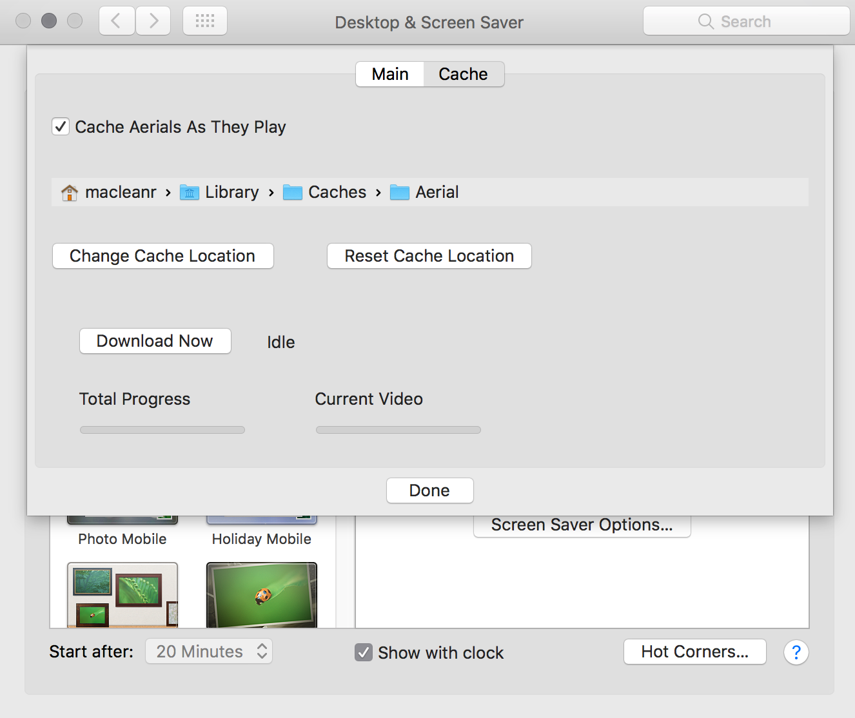This screenshot has width=855, height=718.
Task: Open help via the question mark icon
Action: (x=796, y=652)
